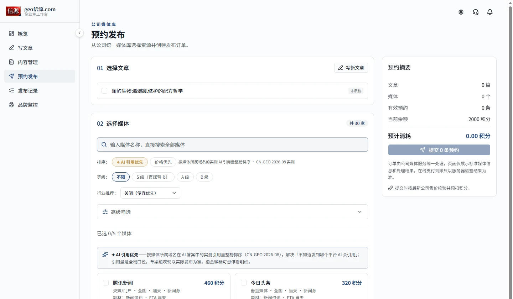Go to 写文章 page

pos(40,48)
